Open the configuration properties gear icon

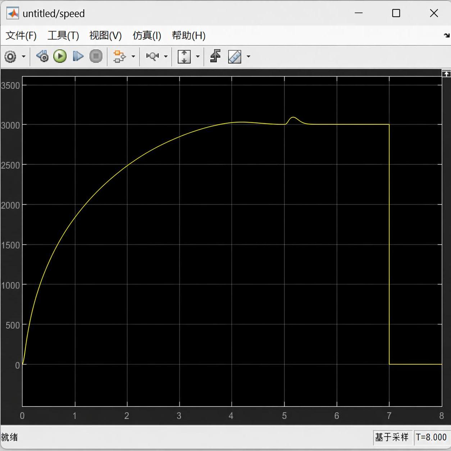(x=10, y=56)
